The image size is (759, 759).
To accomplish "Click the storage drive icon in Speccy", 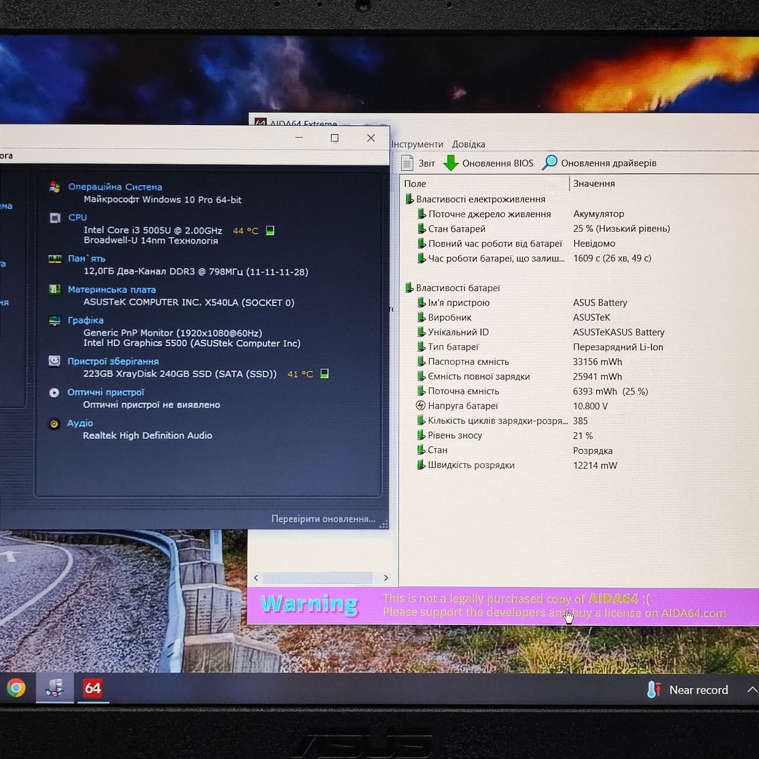I will (x=54, y=361).
